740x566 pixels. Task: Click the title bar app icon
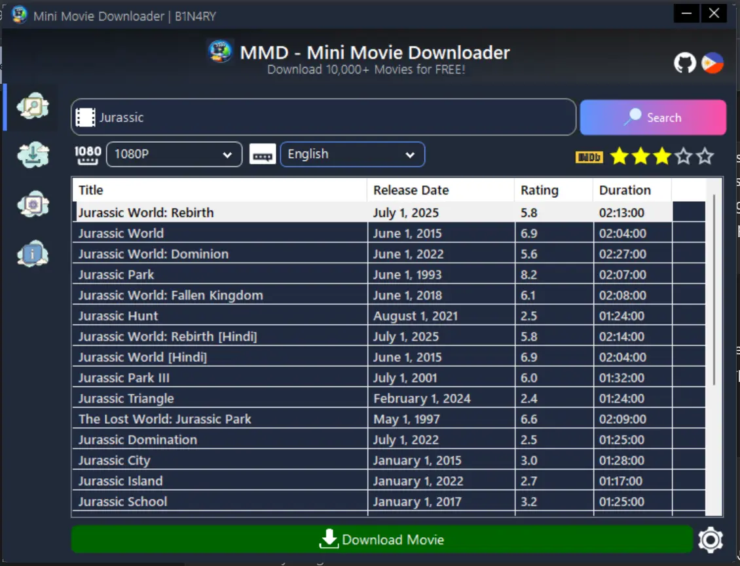tap(20, 15)
